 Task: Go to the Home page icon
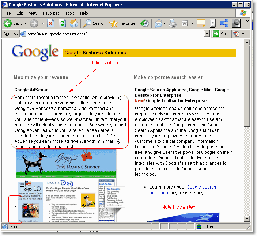pyautogui.click(x=74, y=23)
